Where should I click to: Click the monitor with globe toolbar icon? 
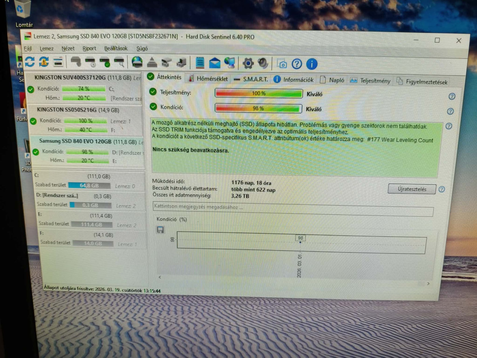pos(230,63)
